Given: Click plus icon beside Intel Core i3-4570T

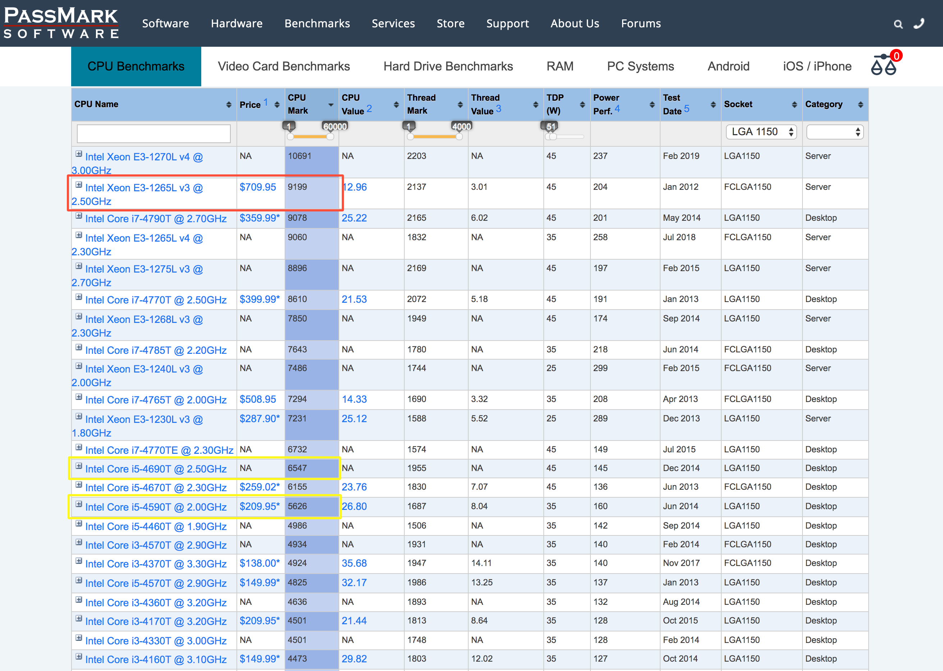Looking at the screenshot, I should click(x=79, y=542).
